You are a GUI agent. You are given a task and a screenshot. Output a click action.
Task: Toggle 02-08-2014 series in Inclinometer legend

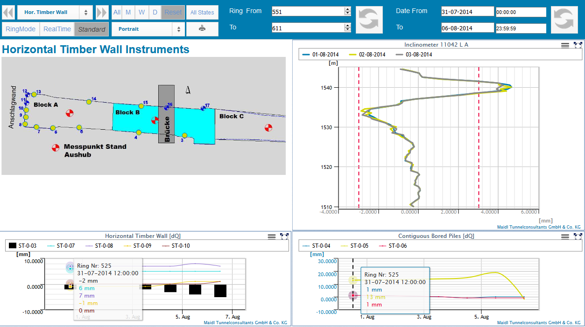(367, 55)
